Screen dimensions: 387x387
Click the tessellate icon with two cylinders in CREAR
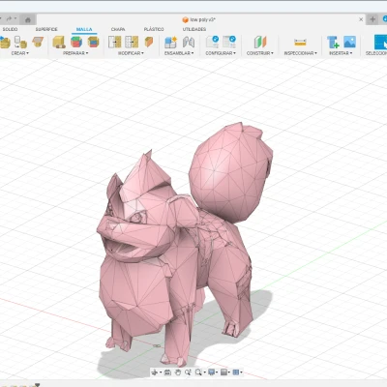click(x=20, y=43)
